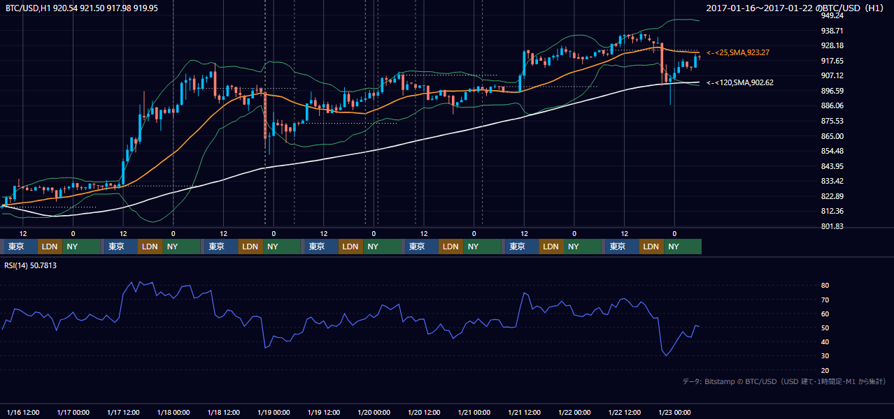
Task: Click price axis value 886.06
Action: coord(832,105)
